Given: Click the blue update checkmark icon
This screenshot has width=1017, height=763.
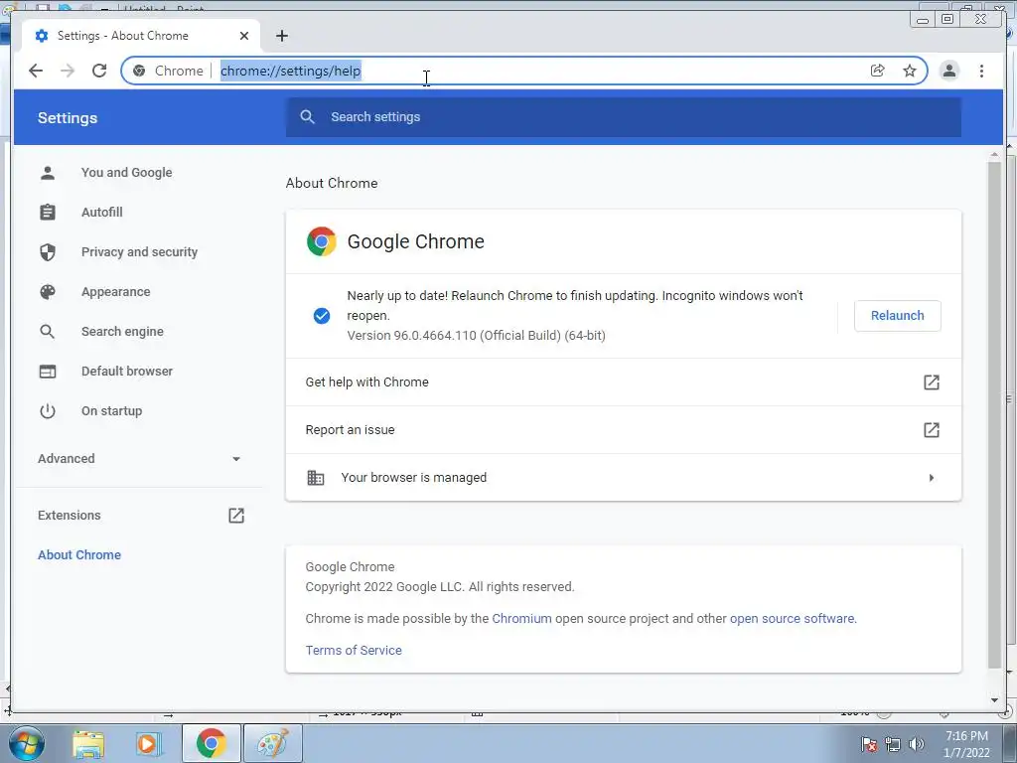Looking at the screenshot, I should pyautogui.click(x=321, y=316).
